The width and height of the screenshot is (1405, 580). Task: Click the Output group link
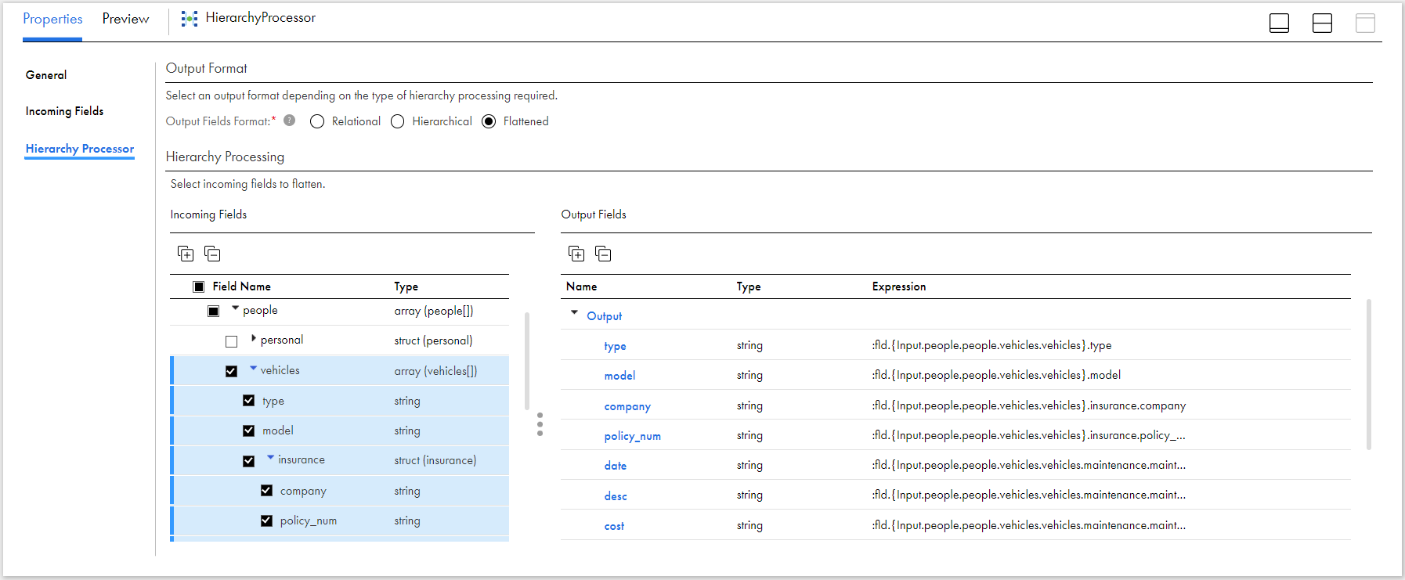pyautogui.click(x=605, y=316)
